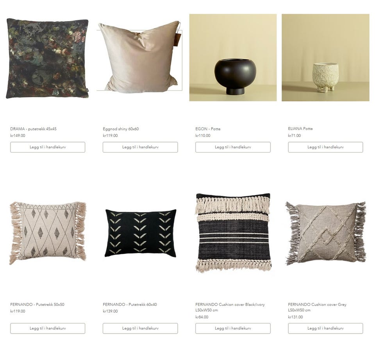View the white textured ELIANA pot photo
This screenshot has width=375, height=339.
tap(325, 58)
